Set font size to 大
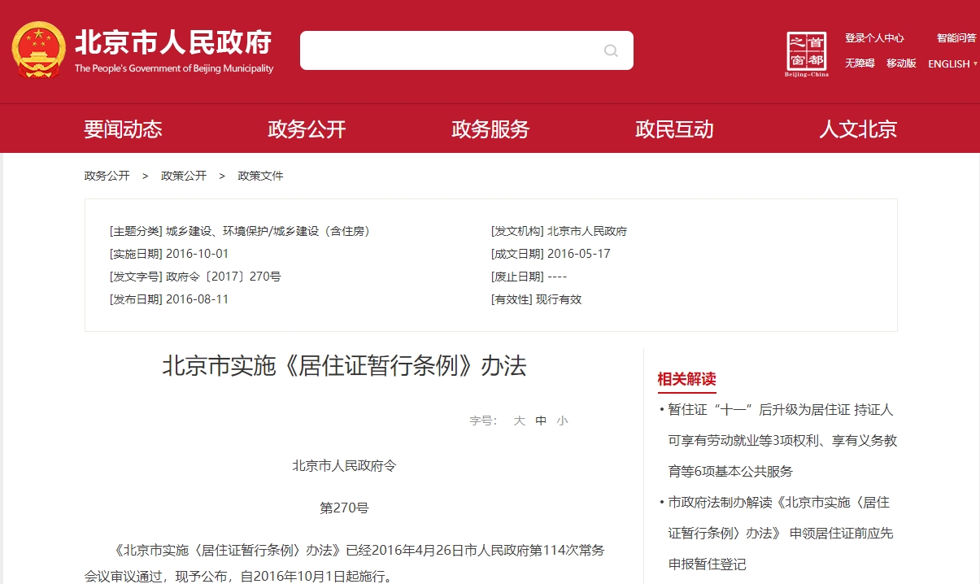 (520, 421)
